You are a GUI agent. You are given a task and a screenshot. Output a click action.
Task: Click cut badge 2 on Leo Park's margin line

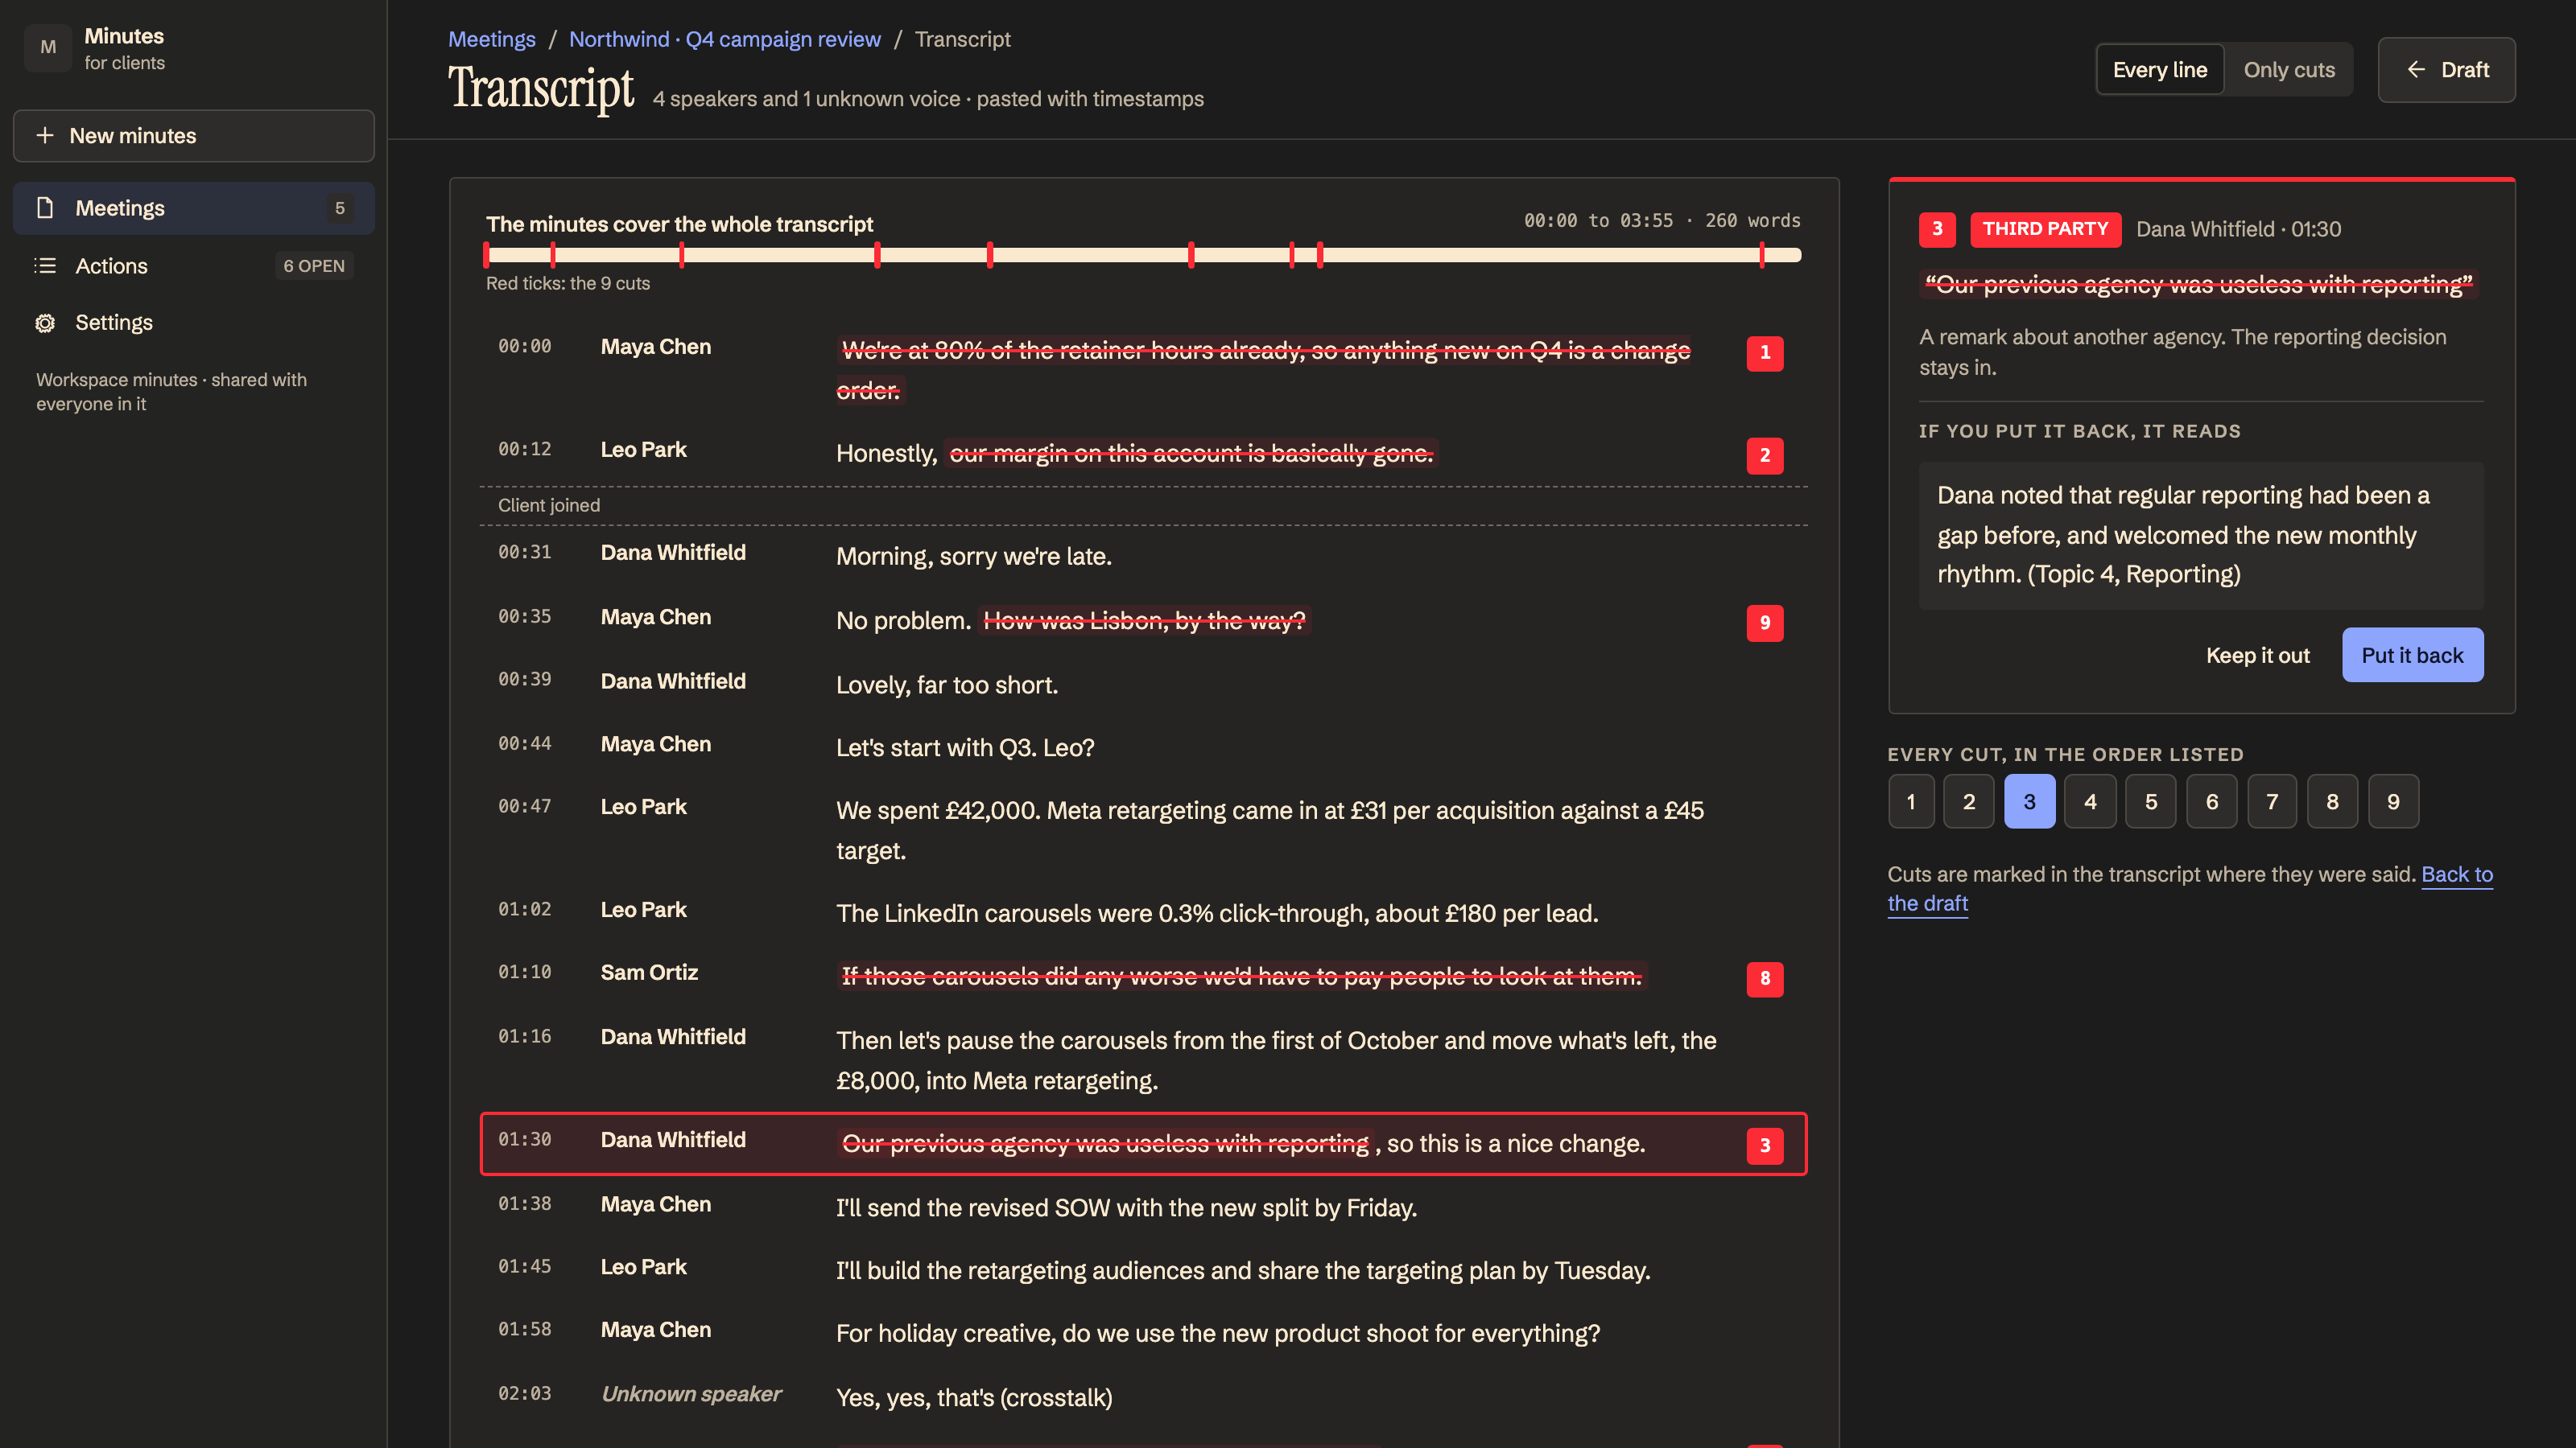click(1765, 455)
